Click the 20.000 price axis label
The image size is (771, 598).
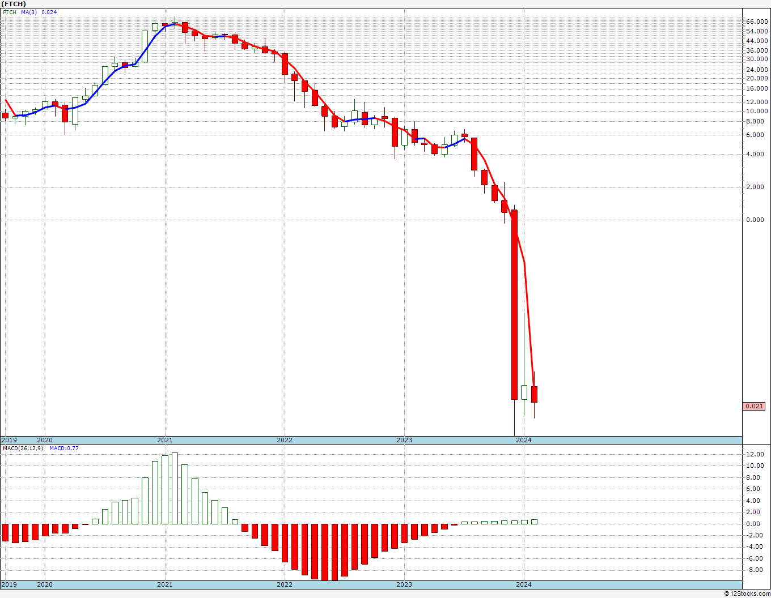click(x=756, y=78)
